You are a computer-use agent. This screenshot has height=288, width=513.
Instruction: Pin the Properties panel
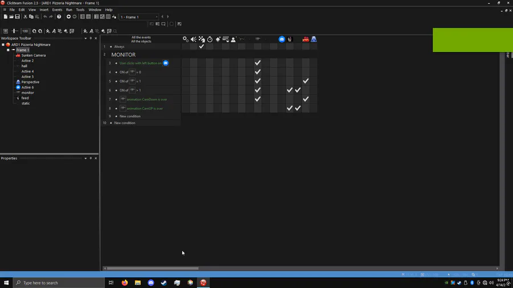pyautogui.click(x=91, y=158)
